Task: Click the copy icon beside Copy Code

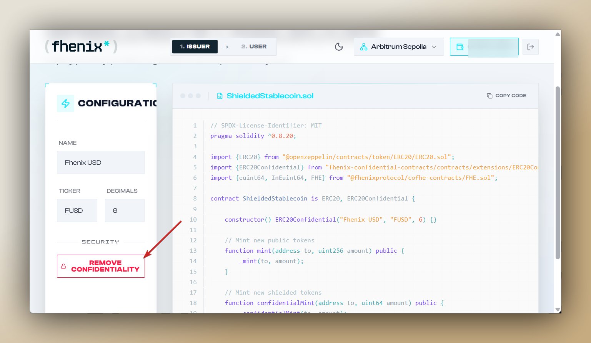Action: click(x=489, y=96)
